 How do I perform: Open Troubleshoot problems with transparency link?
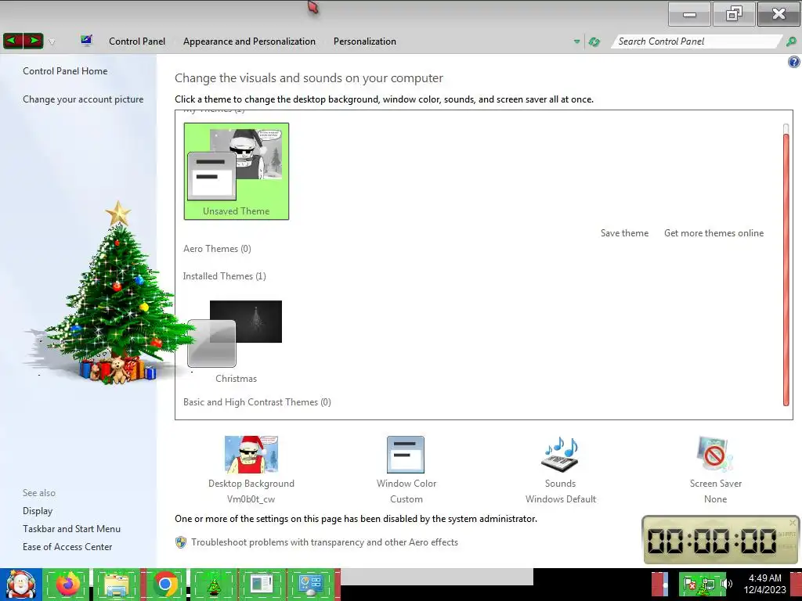(x=325, y=542)
